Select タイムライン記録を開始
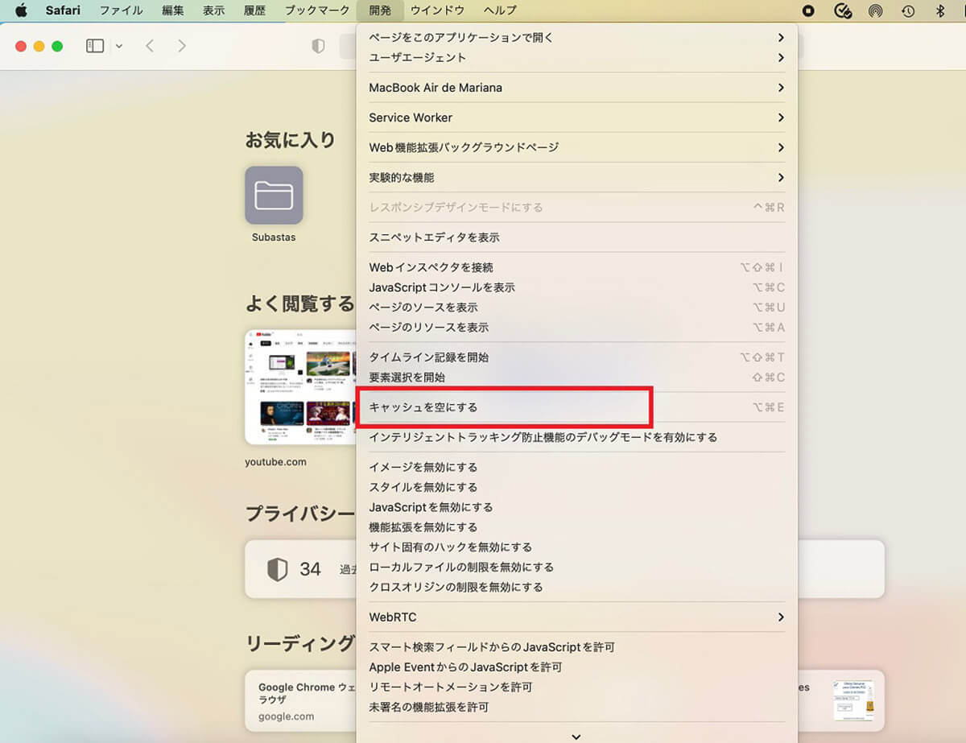966x743 pixels. [577, 357]
